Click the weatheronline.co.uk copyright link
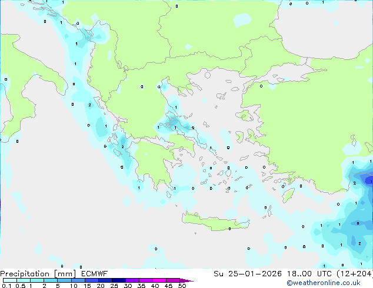This screenshot has height=288, width=373. pyautogui.click(x=324, y=283)
